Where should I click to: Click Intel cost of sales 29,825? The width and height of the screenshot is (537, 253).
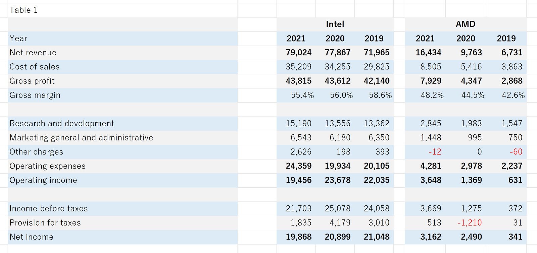point(377,67)
